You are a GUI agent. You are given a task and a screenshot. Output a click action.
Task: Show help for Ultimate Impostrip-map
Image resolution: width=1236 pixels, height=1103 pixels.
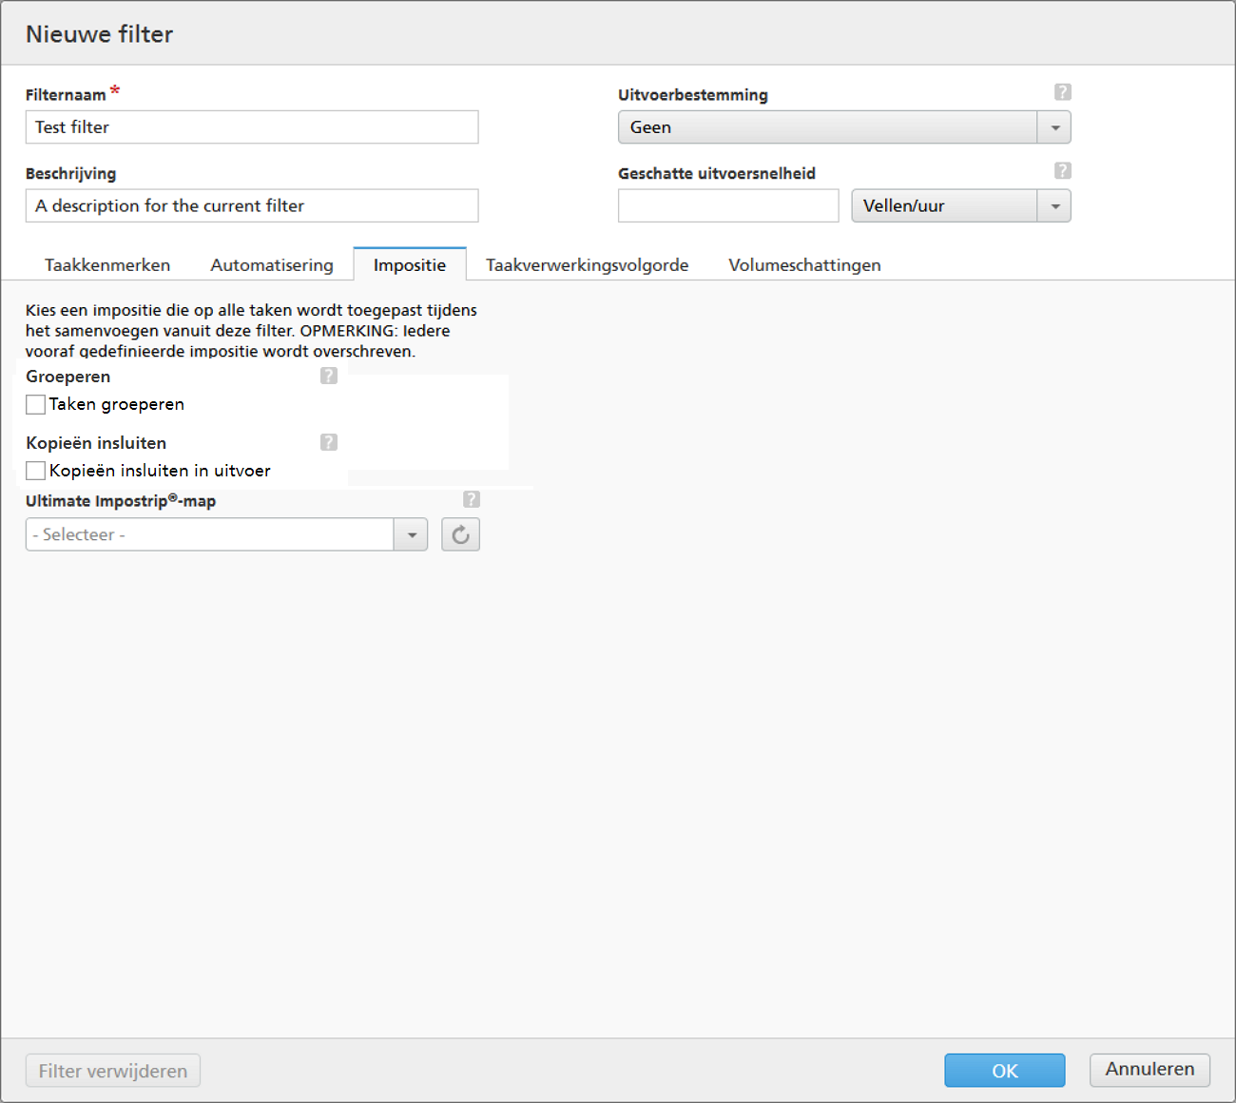click(x=472, y=499)
